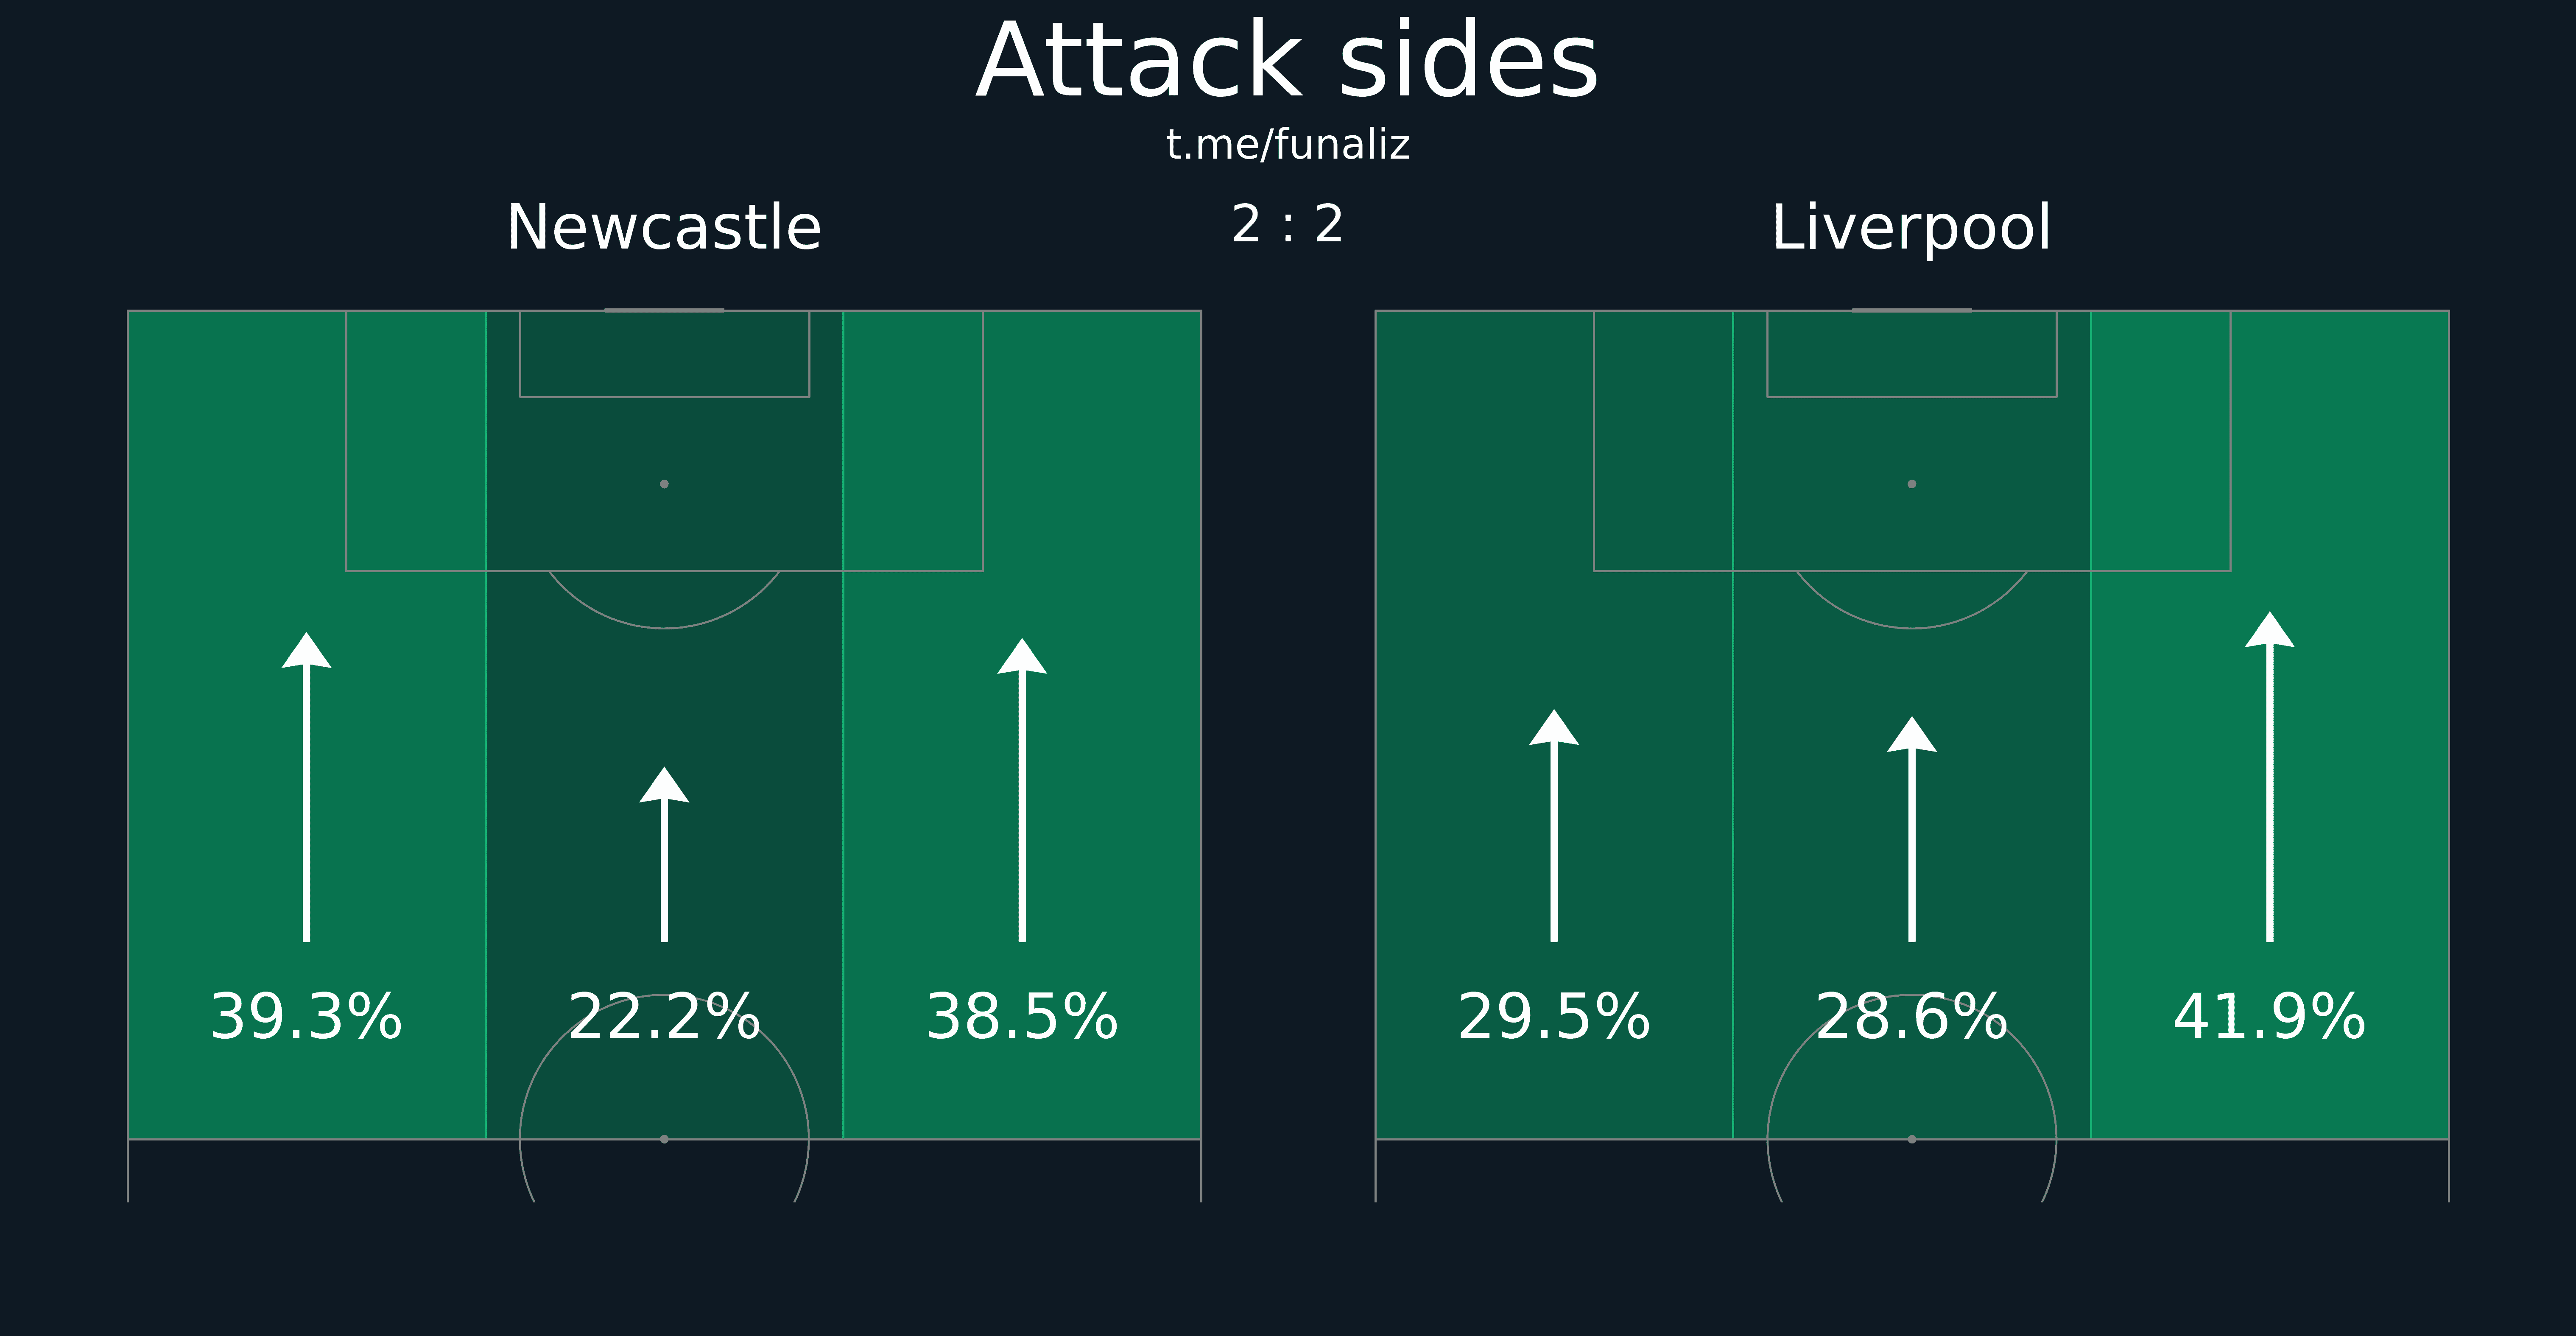Click Newcastle's central attack arrow

664,854
